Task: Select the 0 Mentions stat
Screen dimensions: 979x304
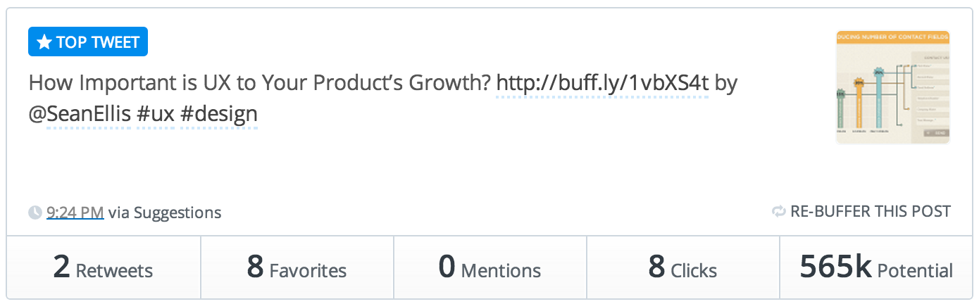Action: tap(490, 268)
